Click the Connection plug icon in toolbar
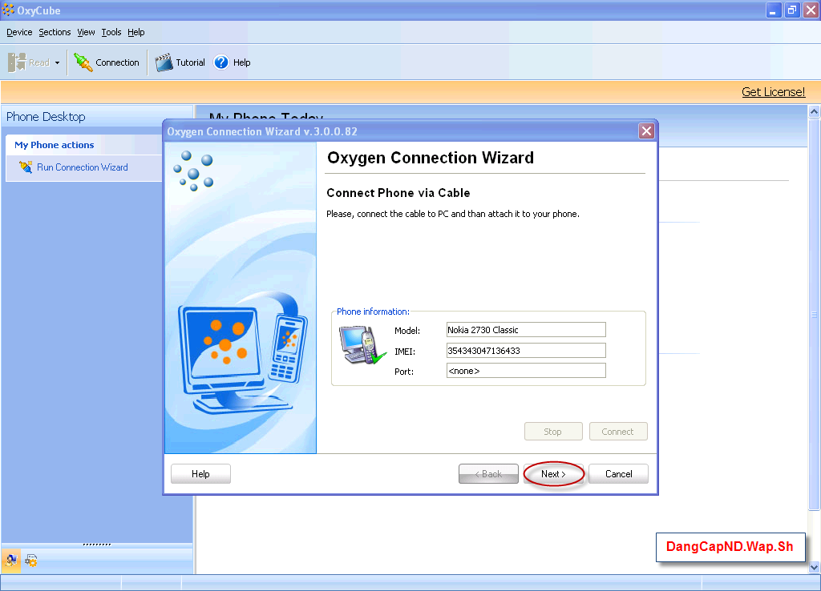821x591 pixels. (x=83, y=62)
